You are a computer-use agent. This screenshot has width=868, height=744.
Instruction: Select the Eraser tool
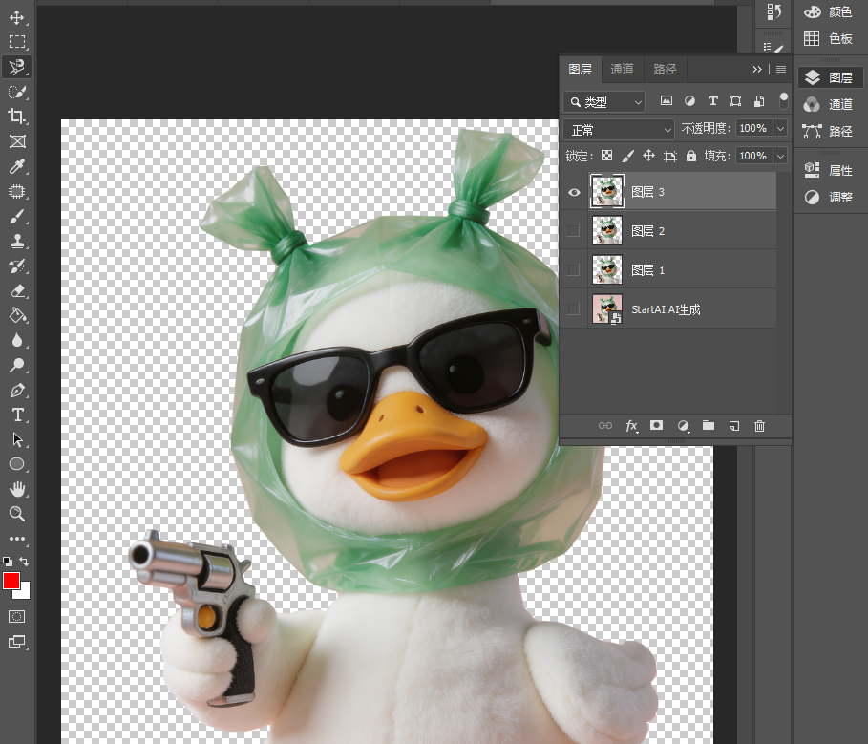(16, 290)
